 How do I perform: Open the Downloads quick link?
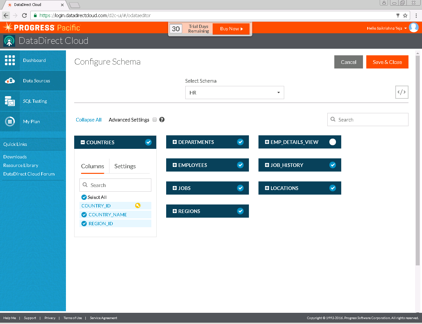pyautogui.click(x=15, y=157)
